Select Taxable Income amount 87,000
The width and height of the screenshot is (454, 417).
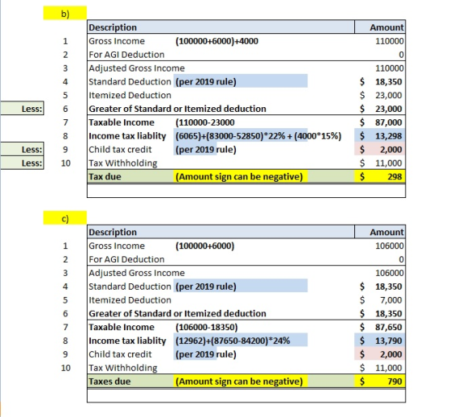[x=380, y=123]
